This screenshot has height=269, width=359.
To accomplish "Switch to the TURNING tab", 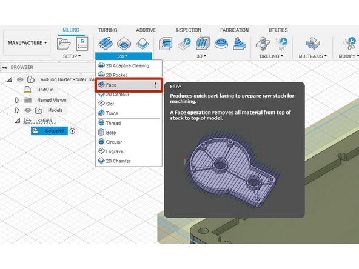I will [x=107, y=30].
